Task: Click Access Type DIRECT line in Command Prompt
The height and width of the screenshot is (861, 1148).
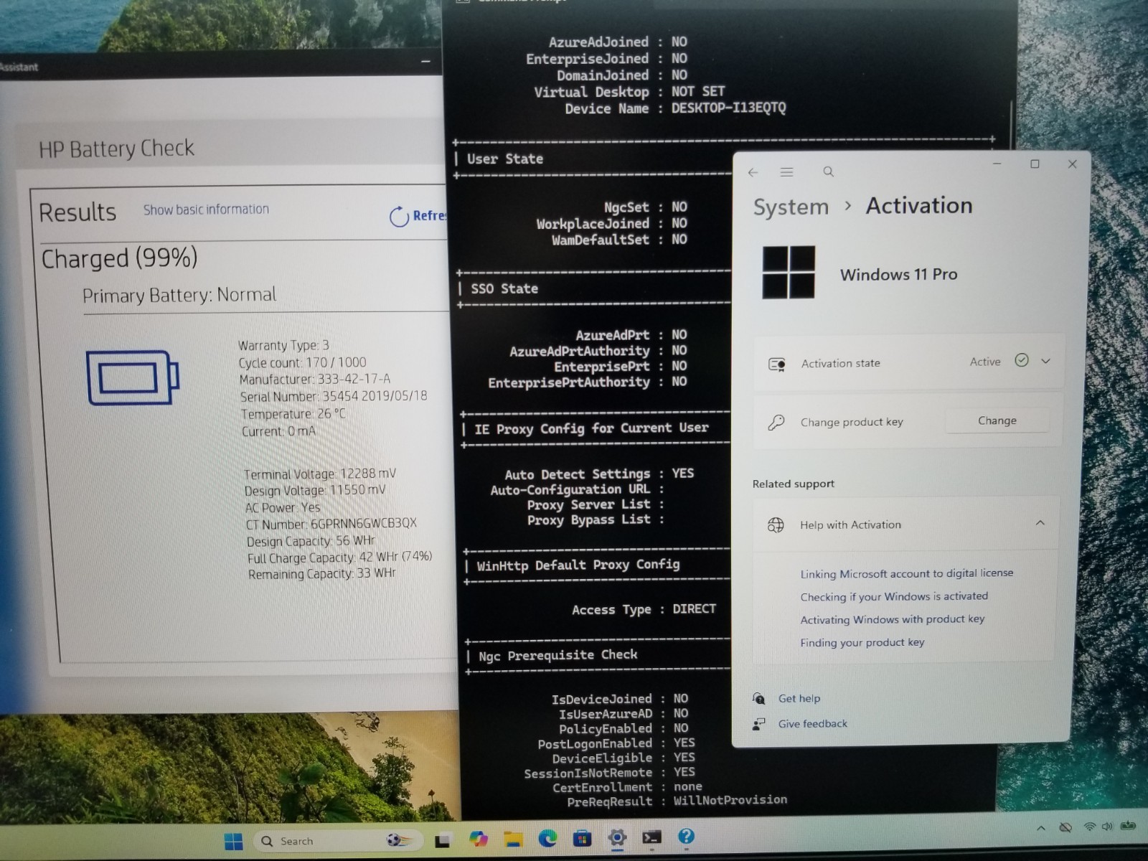Action: click(644, 609)
